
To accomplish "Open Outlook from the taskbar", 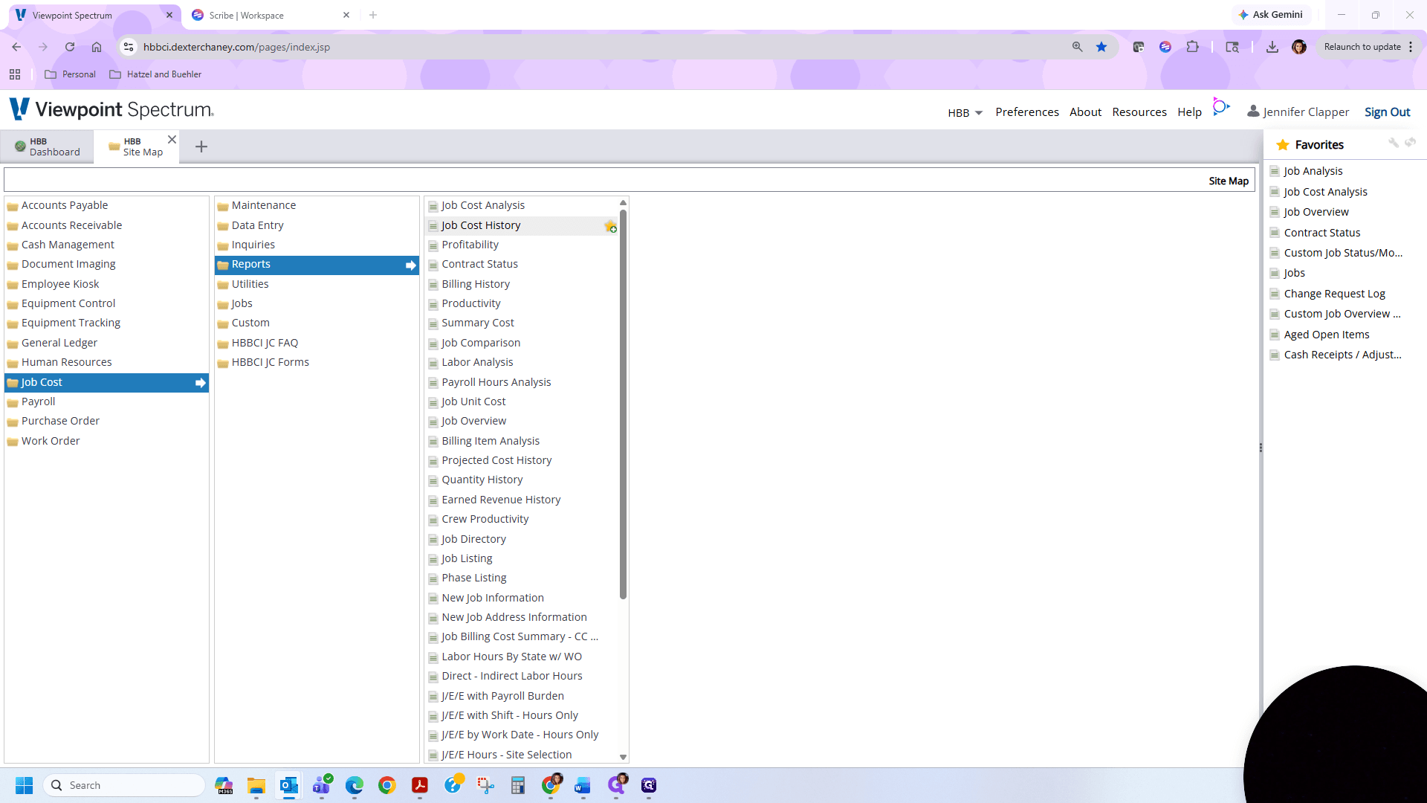I will (x=288, y=785).
